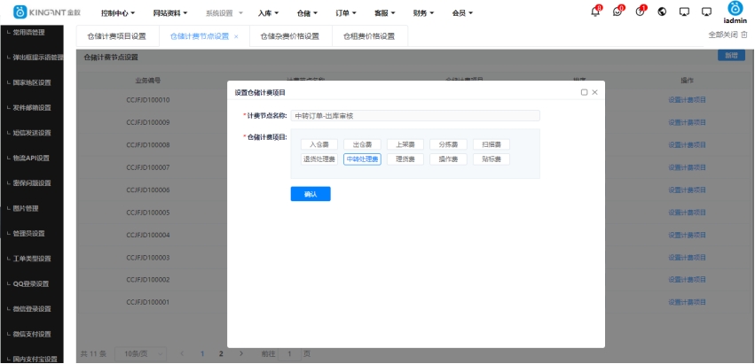The width and height of the screenshot is (755, 364).
Task: Click the globe language icon
Action: pyautogui.click(x=662, y=12)
